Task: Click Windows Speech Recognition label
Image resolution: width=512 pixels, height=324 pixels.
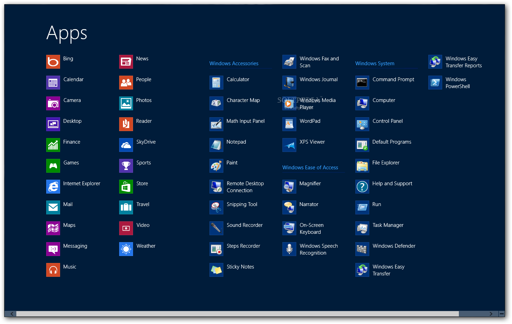Action: (x=319, y=249)
